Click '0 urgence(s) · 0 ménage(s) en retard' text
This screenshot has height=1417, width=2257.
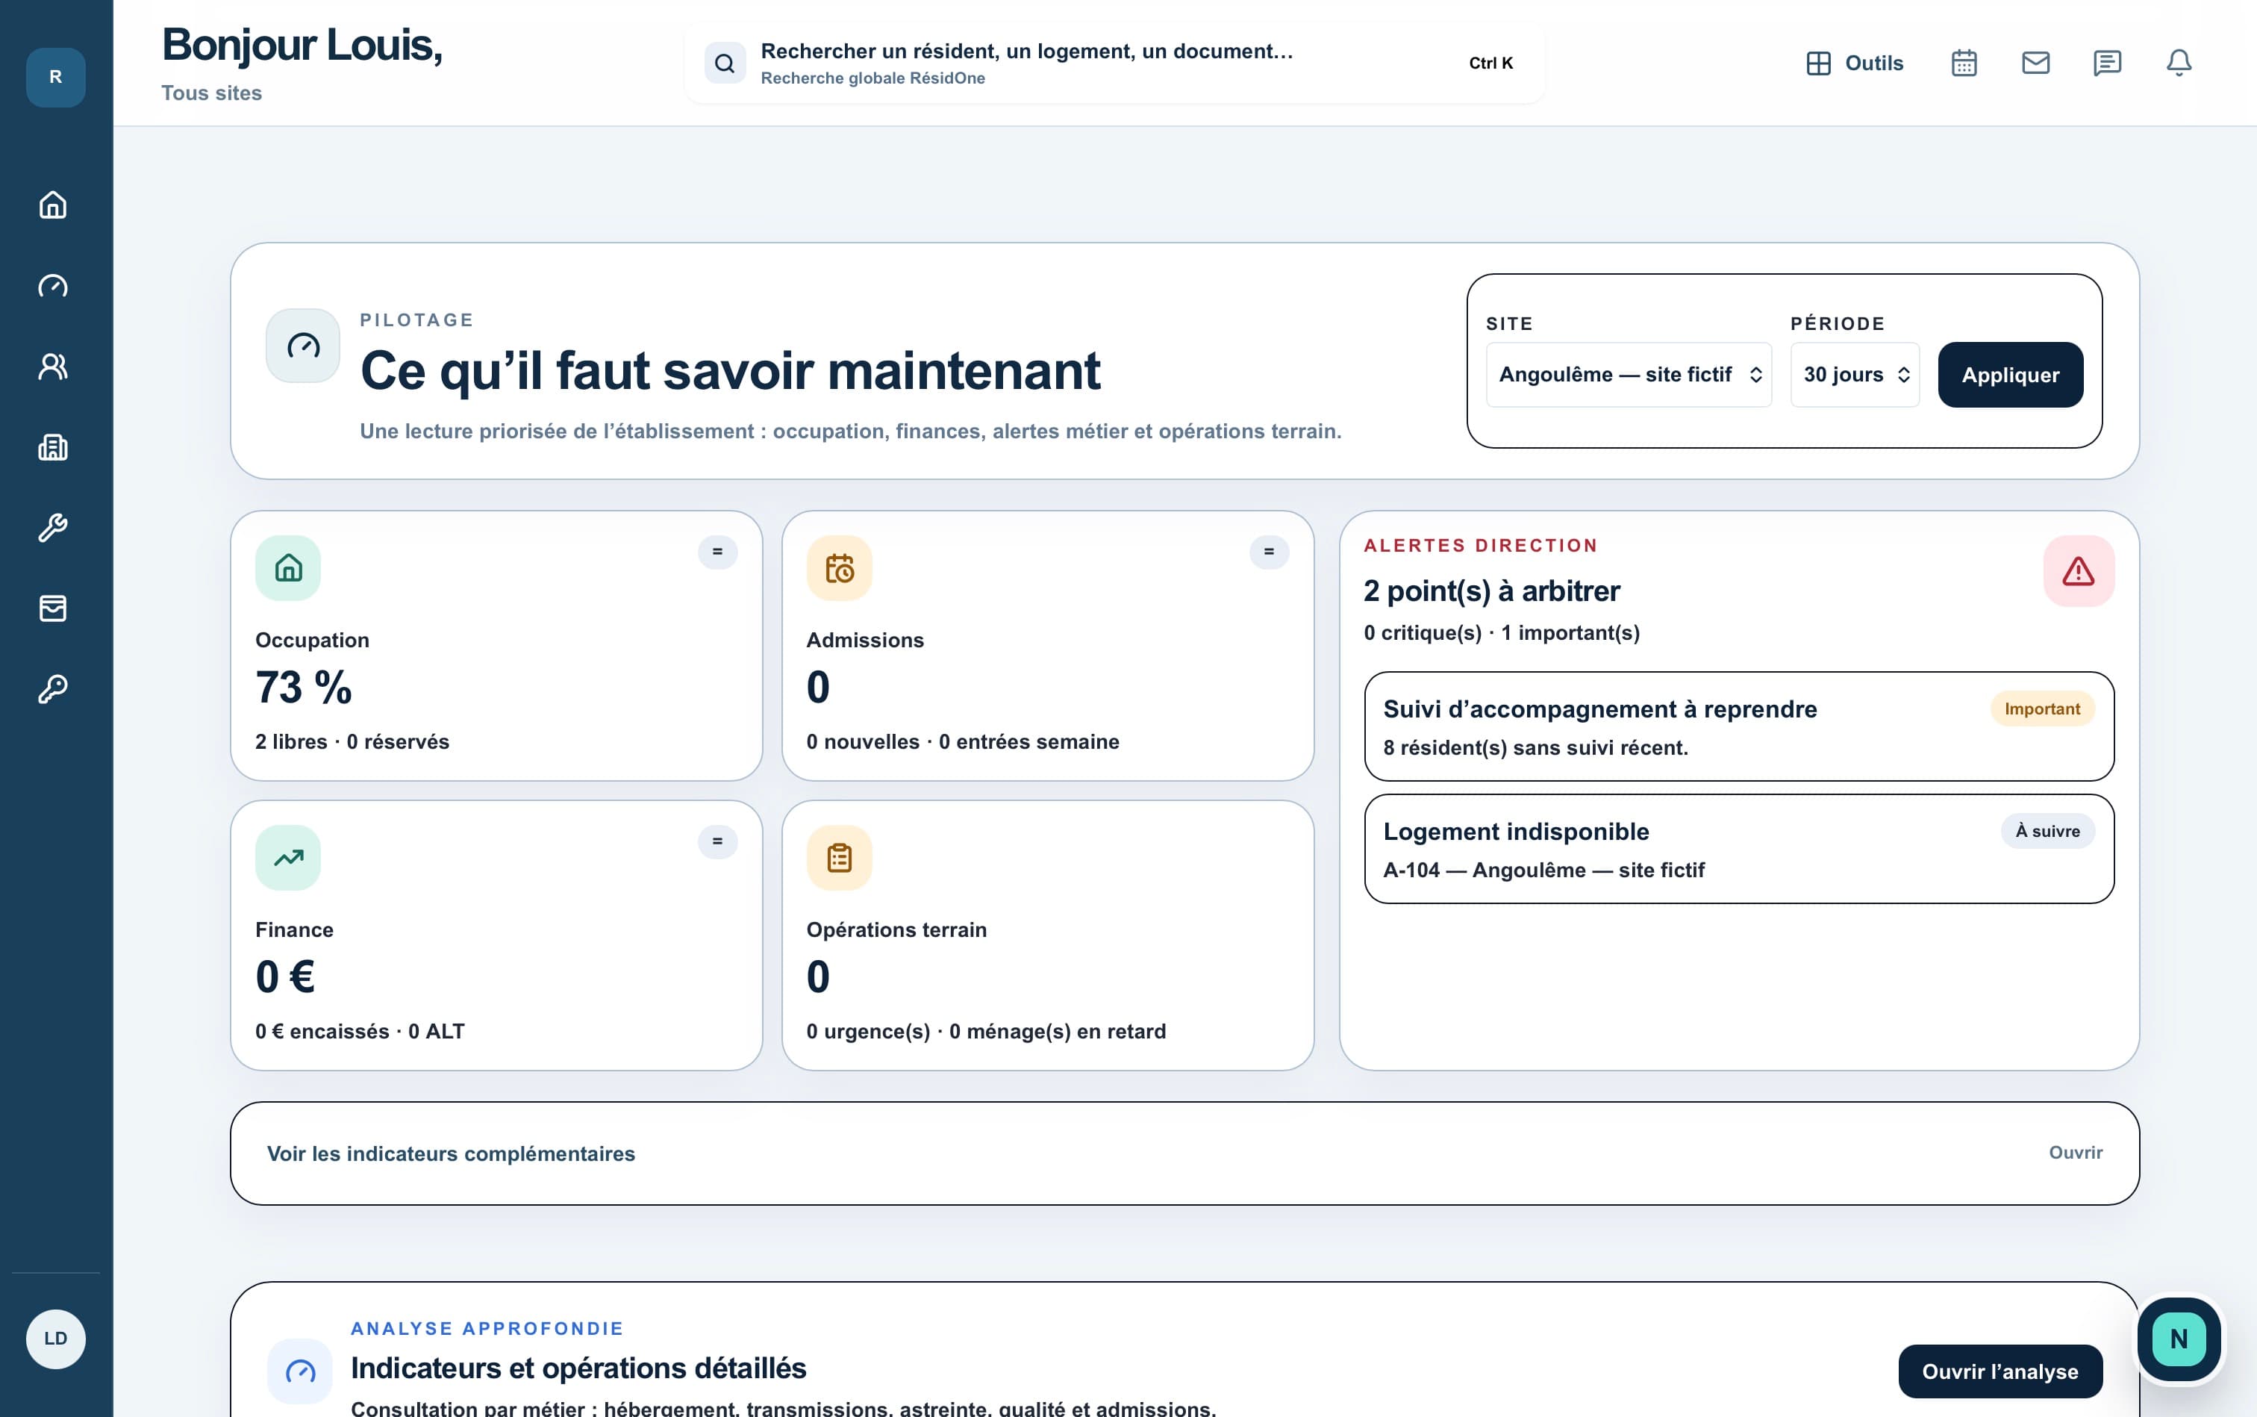(986, 1031)
